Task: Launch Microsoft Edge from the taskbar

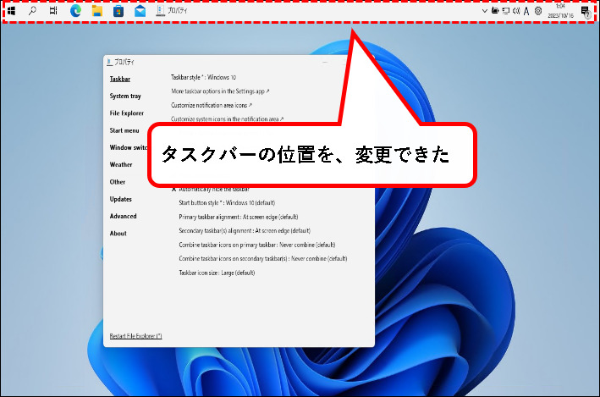Action: tap(75, 12)
